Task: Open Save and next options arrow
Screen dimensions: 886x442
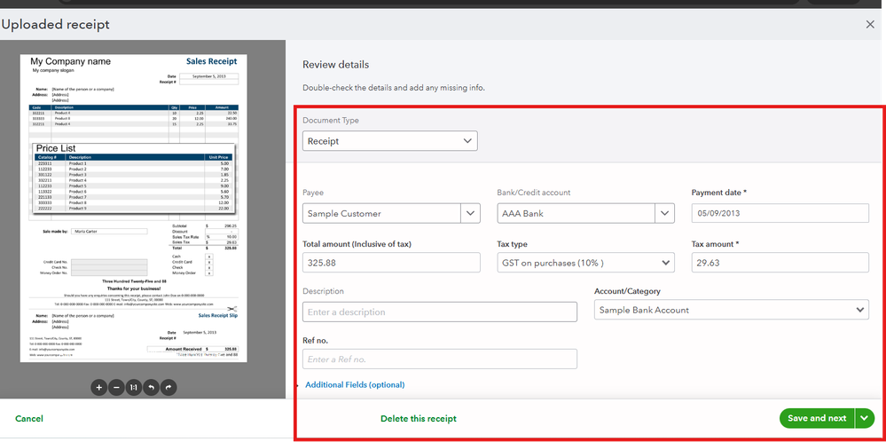Action: [x=866, y=418]
